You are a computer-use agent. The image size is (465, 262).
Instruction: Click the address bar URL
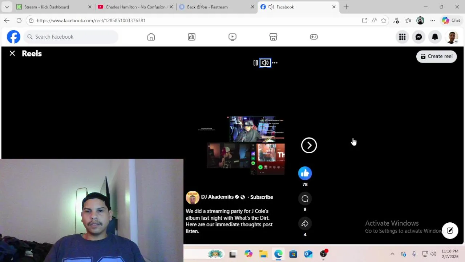pyautogui.click(x=91, y=20)
